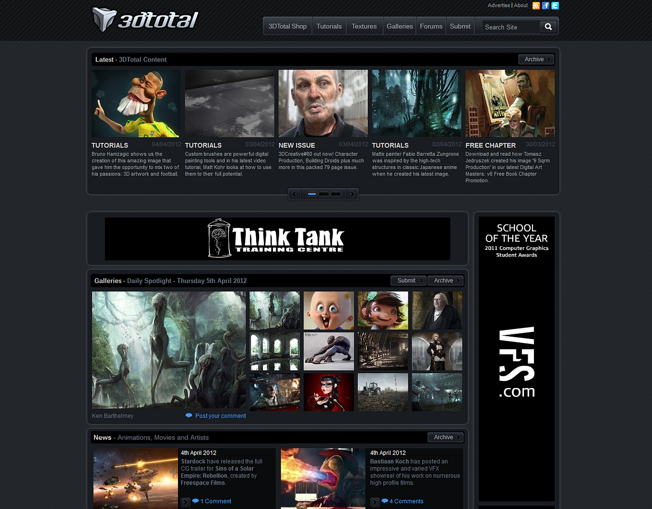Screen dimensions: 652x509
Task: Open the Textures menu
Action: (x=364, y=26)
